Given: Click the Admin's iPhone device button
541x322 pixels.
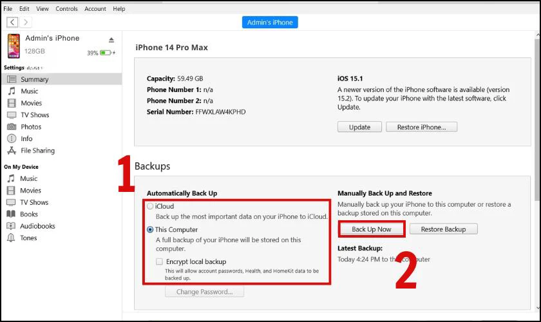Looking at the screenshot, I should point(270,23).
